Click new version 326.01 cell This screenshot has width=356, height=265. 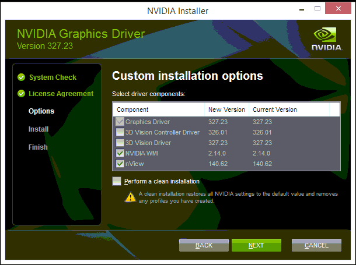click(218, 132)
